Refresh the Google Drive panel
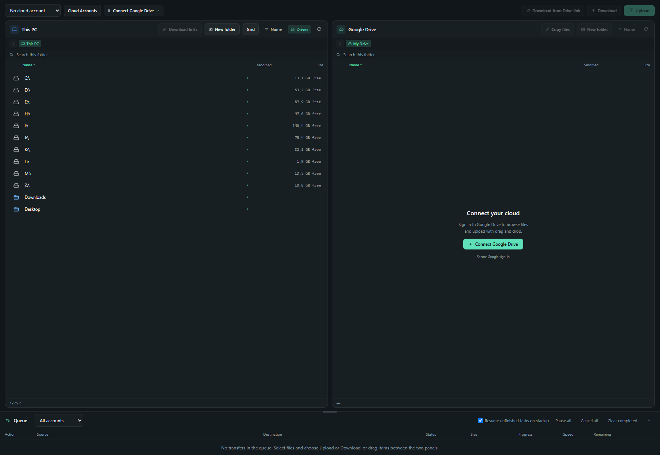 646,29
